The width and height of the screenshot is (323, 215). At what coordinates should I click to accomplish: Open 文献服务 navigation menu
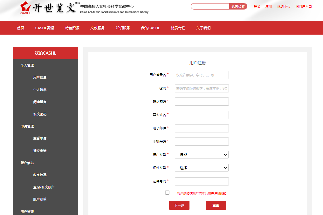coord(97,28)
